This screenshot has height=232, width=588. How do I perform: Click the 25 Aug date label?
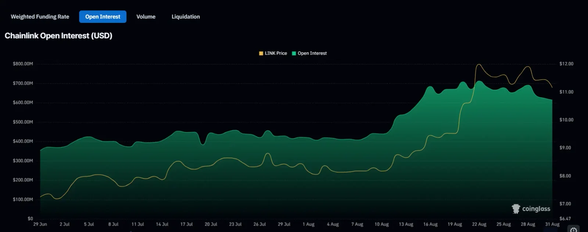coord(503,224)
